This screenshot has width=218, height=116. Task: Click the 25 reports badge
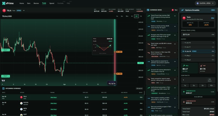click(x=139, y=89)
